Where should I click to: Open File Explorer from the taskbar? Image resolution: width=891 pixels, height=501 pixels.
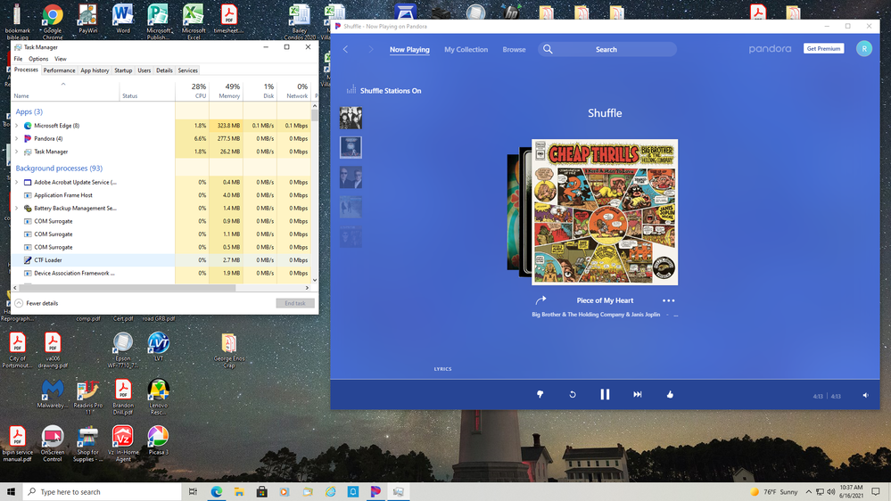click(239, 491)
